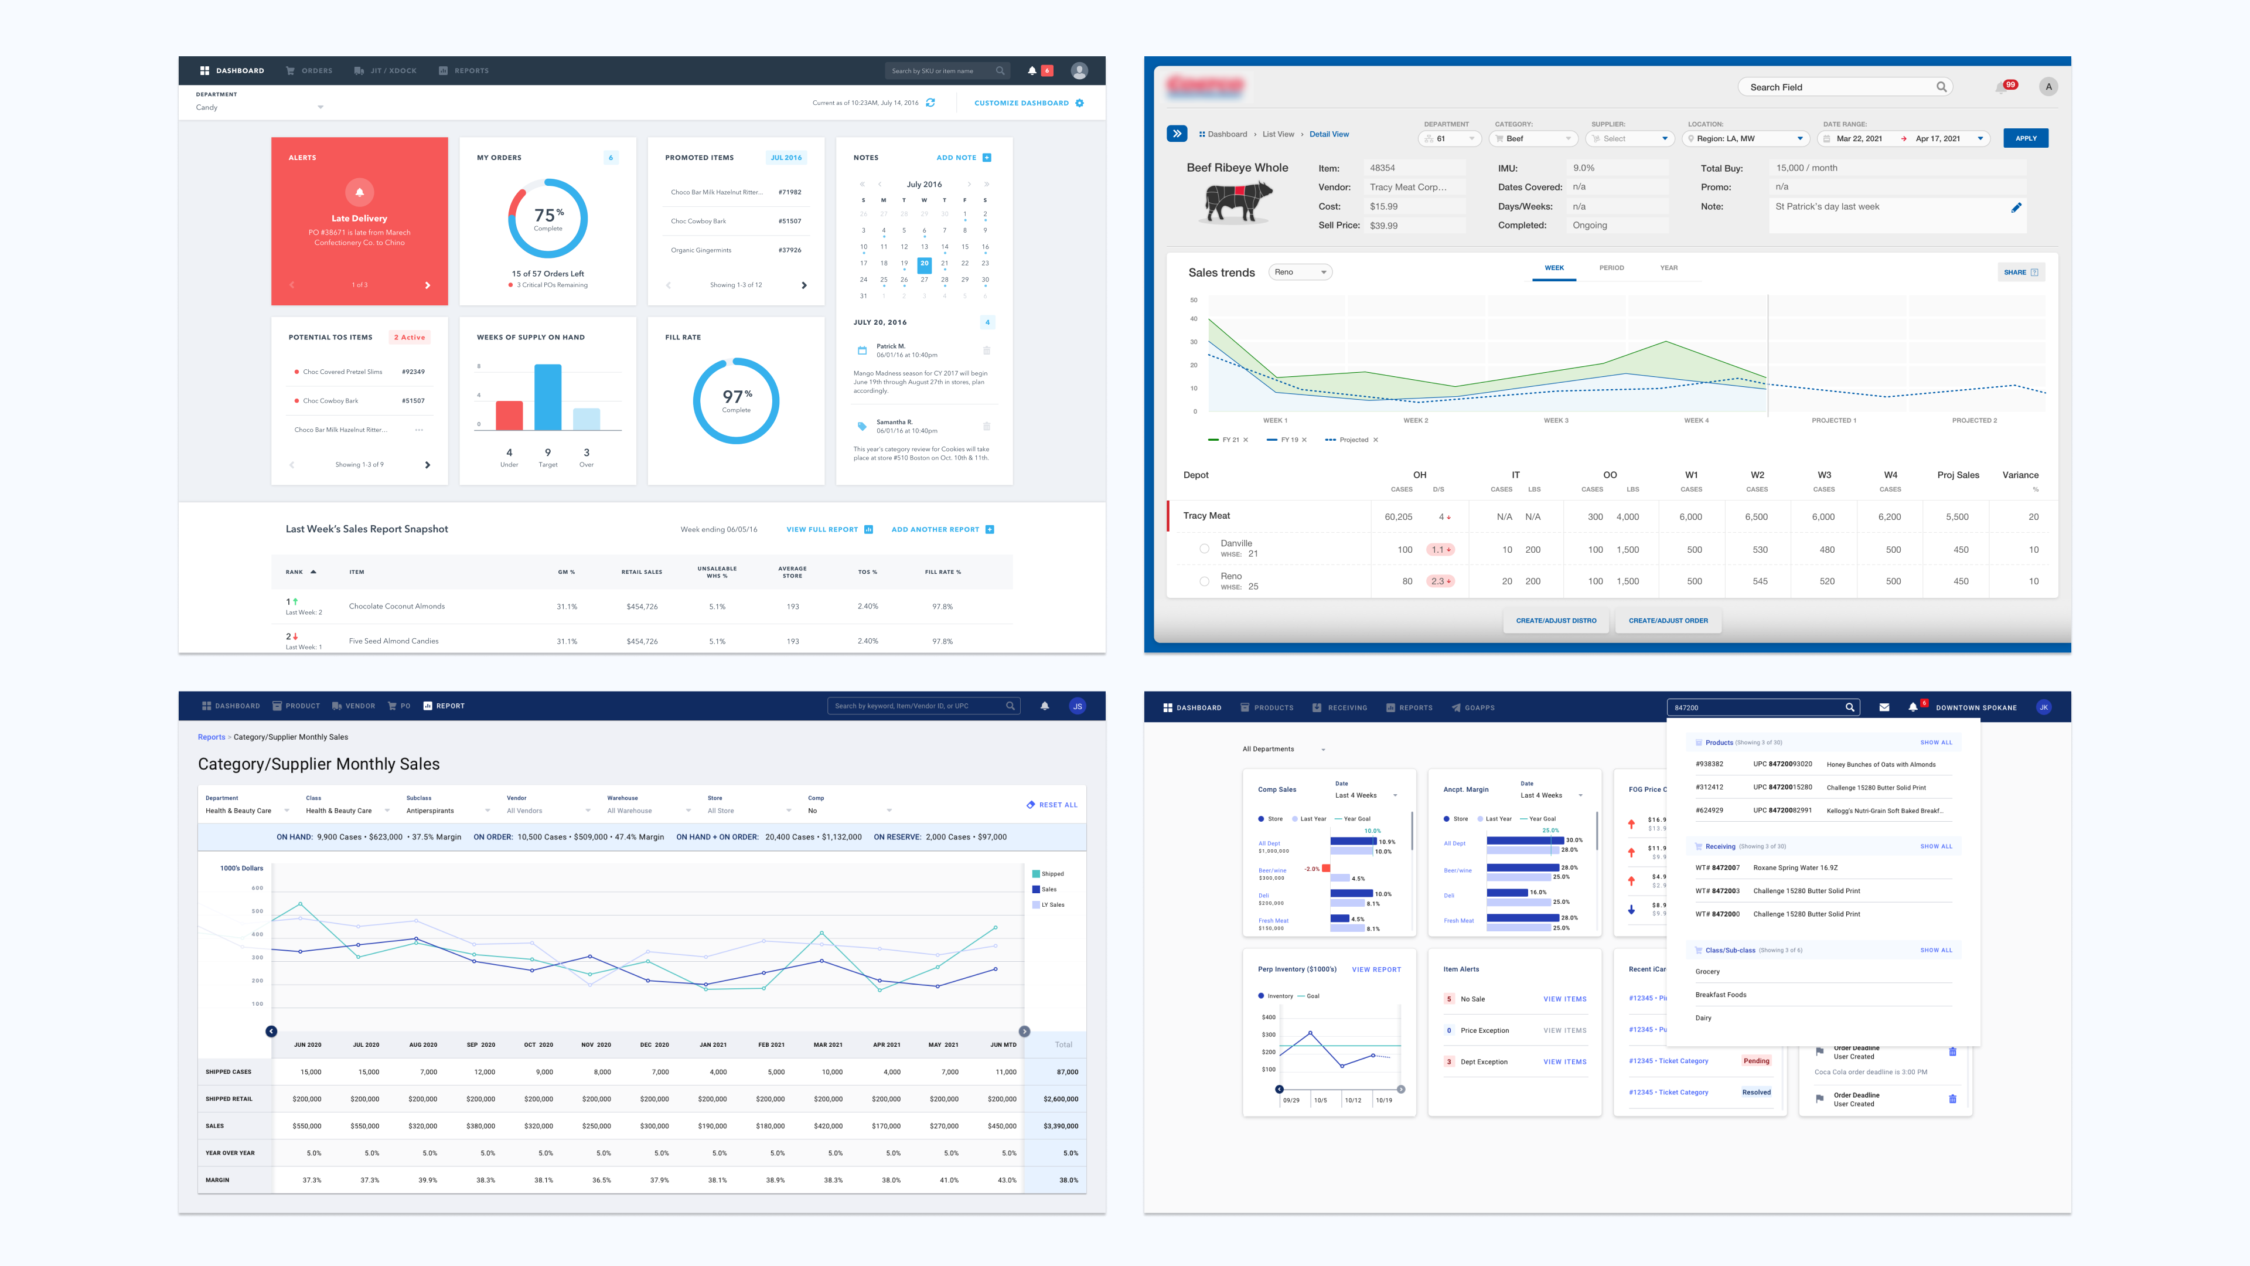Image resolution: width=2250 pixels, height=1266 pixels.
Task: Open the more options dots for Choco Bar Milk Hazelnut
Action: [x=420, y=430]
